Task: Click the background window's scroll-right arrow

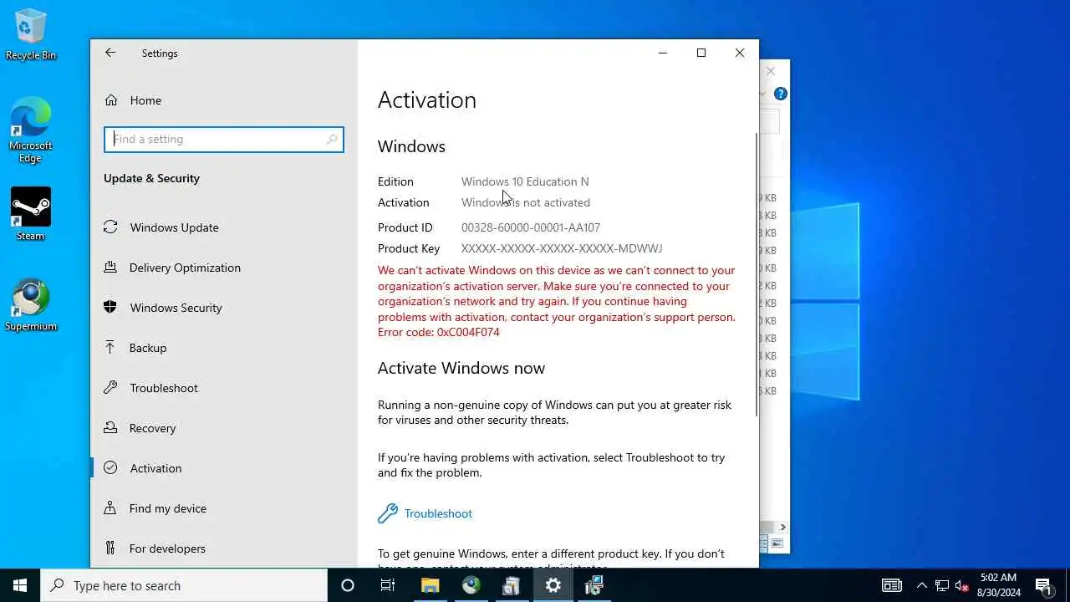Action: [782, 527]
